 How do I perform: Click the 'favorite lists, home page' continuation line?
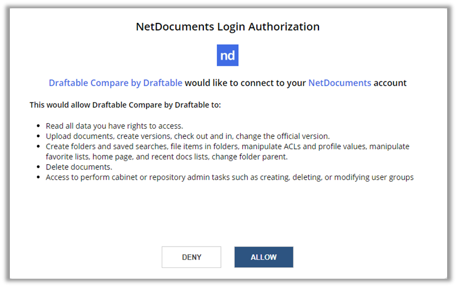click(167, 157)
